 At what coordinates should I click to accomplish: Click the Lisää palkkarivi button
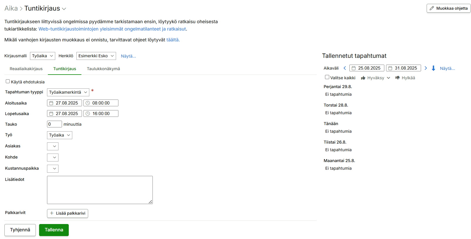68,213
